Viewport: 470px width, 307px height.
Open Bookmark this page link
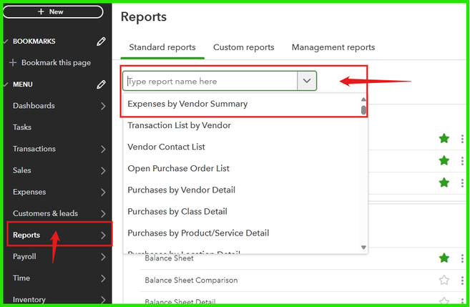pyautogui.click(x=56, y=63)
